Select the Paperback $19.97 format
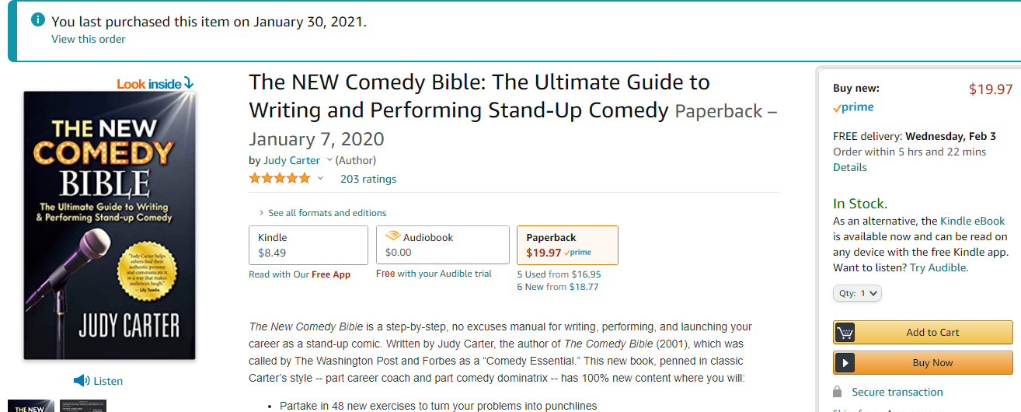 pos(567,245)
